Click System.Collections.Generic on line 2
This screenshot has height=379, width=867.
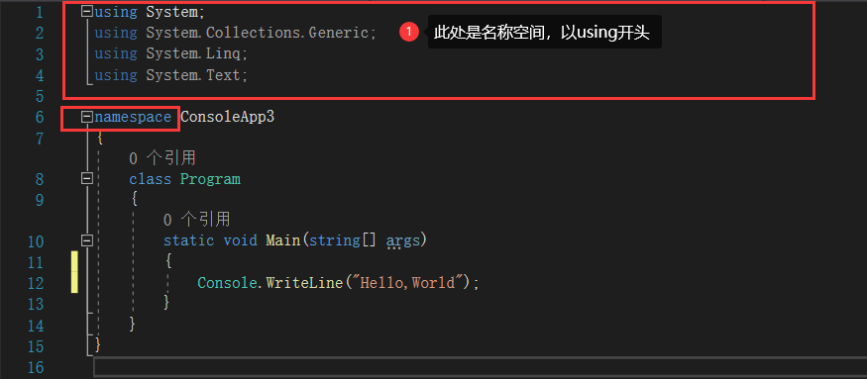(x=257, y=33)
